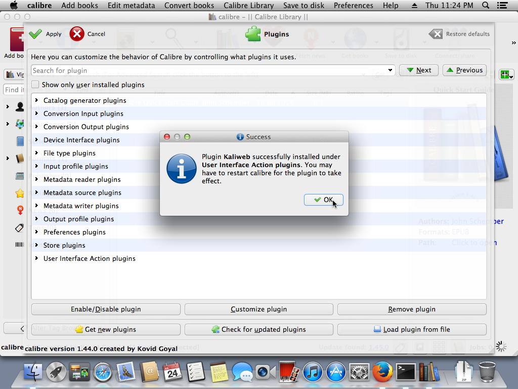
Task: Open App Store from the dock
Action: (336, 372)
